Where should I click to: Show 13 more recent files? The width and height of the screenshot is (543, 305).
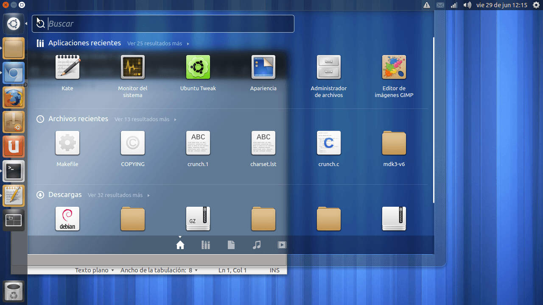145,119
